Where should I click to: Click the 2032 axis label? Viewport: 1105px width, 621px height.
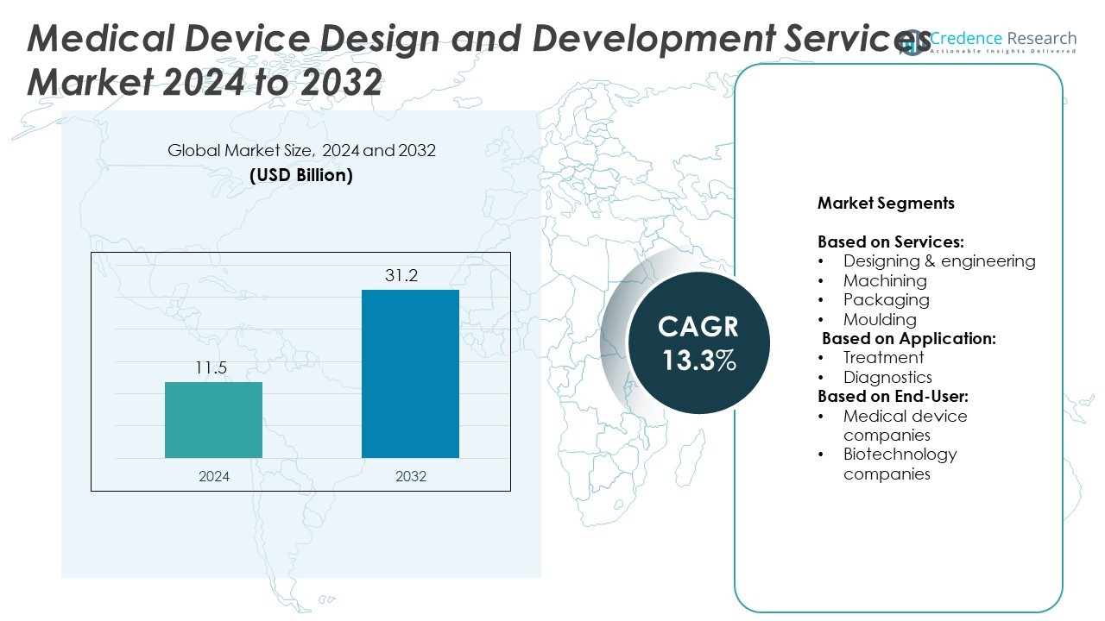(x=410, y=476)
